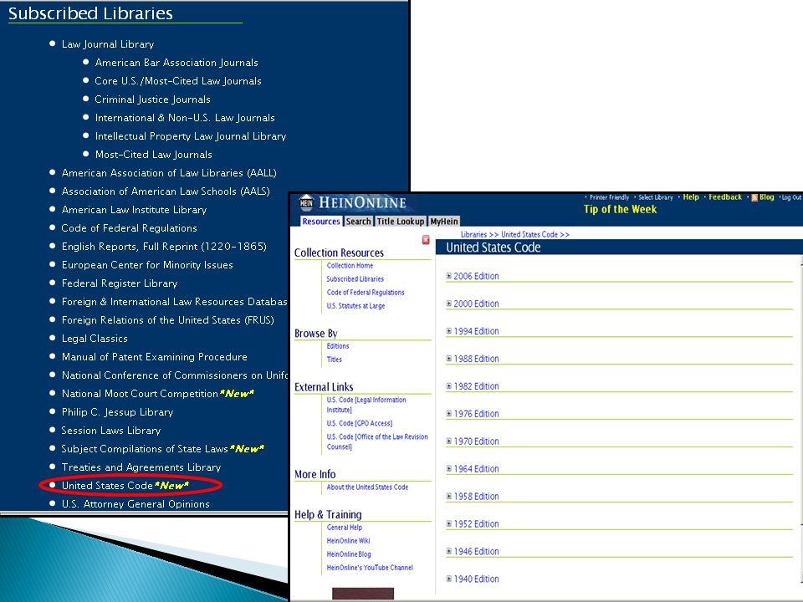Switch to the Search tab

click(358, 221)
